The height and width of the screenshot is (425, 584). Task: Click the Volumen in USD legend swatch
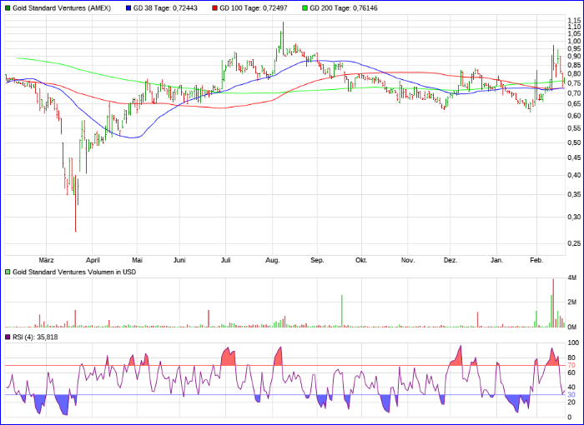(8, 272)
